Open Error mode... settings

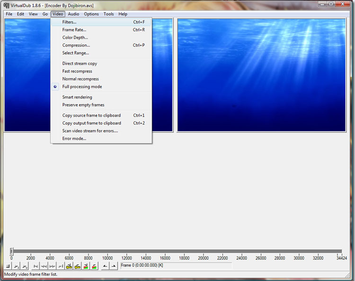point(74,139)
